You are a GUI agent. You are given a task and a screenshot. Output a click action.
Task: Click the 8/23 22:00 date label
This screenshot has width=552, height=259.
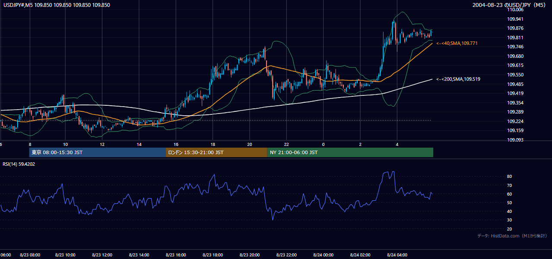[x=286, y=255]
